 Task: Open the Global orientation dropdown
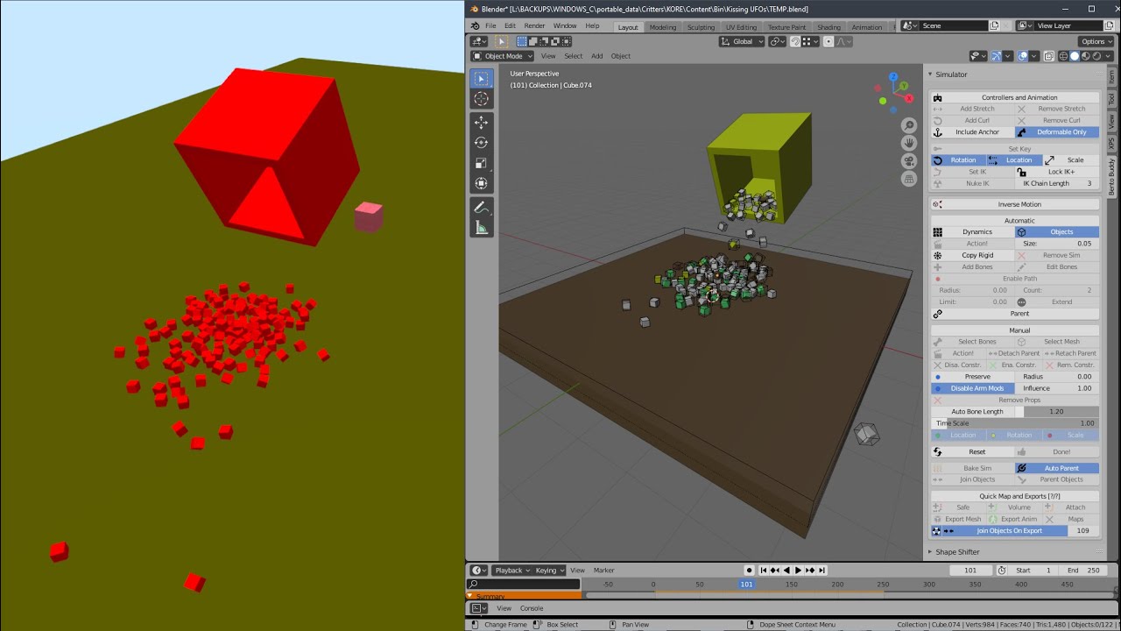(x=744, y=41)
